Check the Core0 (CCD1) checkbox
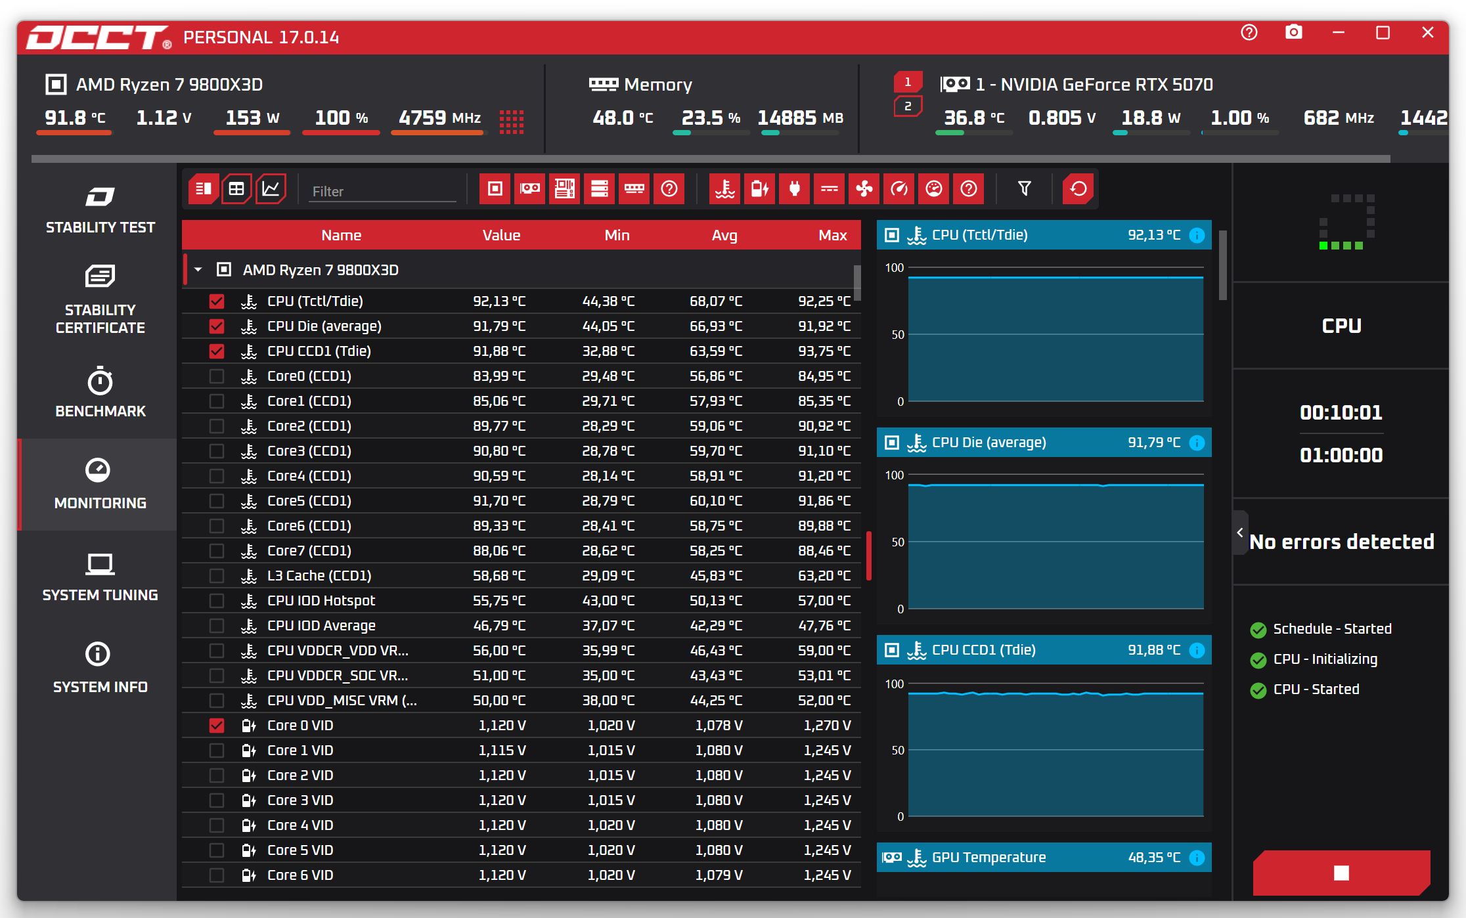Viewport: 1466px width, 918px height. [x=217, y=376]
